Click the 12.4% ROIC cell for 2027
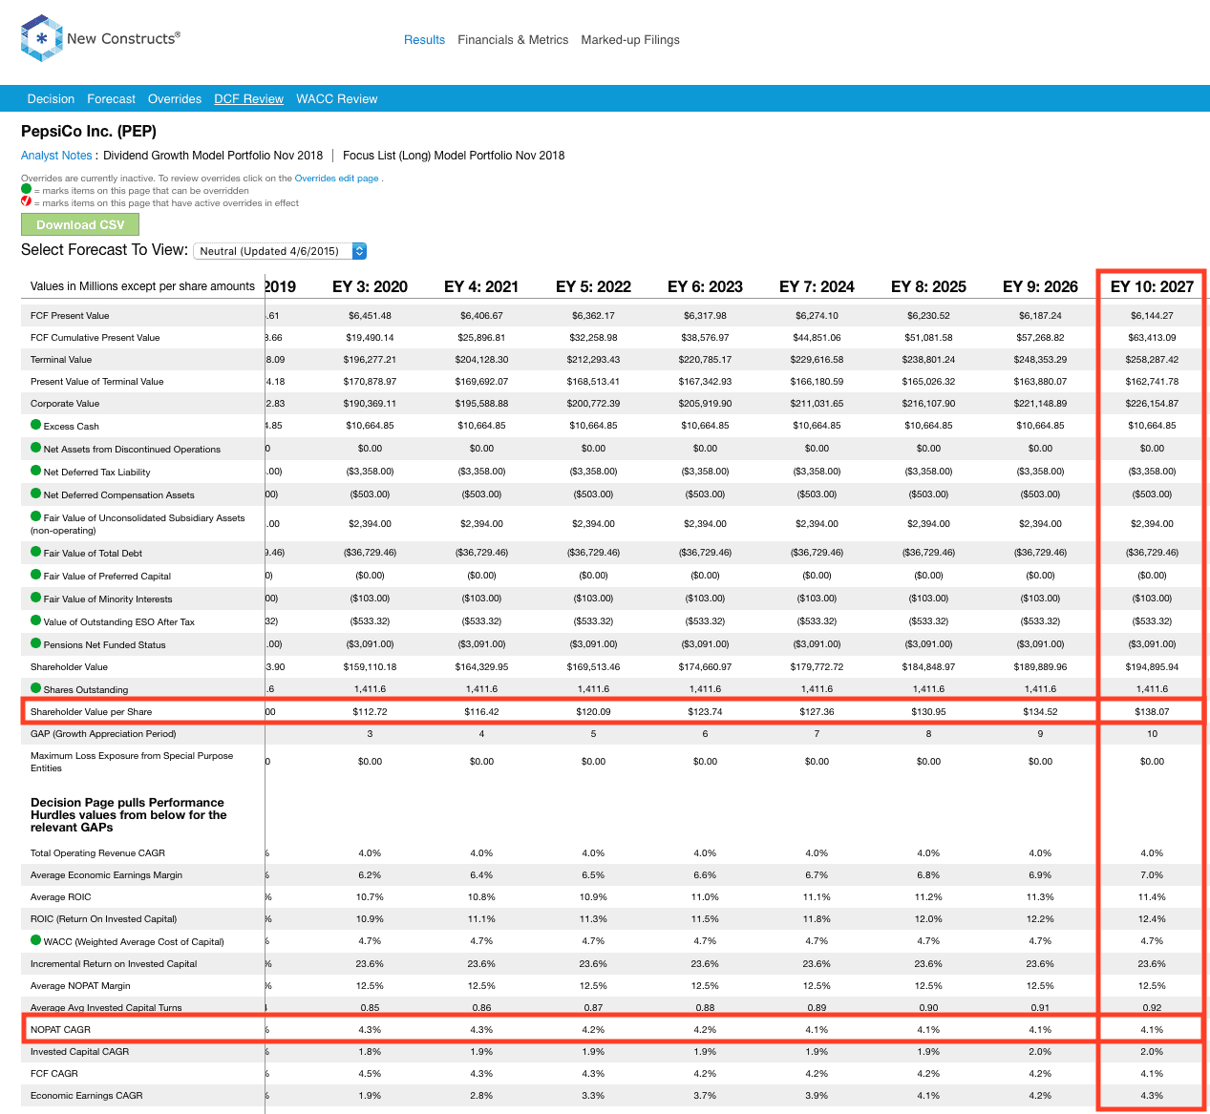This screenshot has height=1114, width=1210. point(1152,919)
